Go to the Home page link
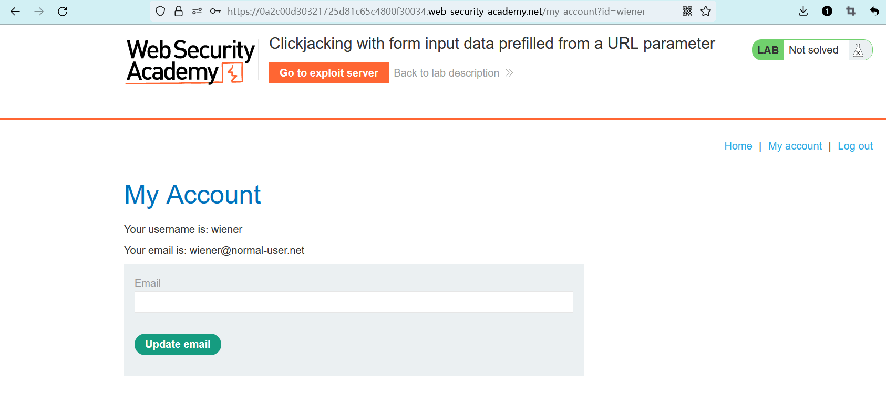The height and width of the screenshot is (395, 886). pyautogui.click(x=738, y=146)
